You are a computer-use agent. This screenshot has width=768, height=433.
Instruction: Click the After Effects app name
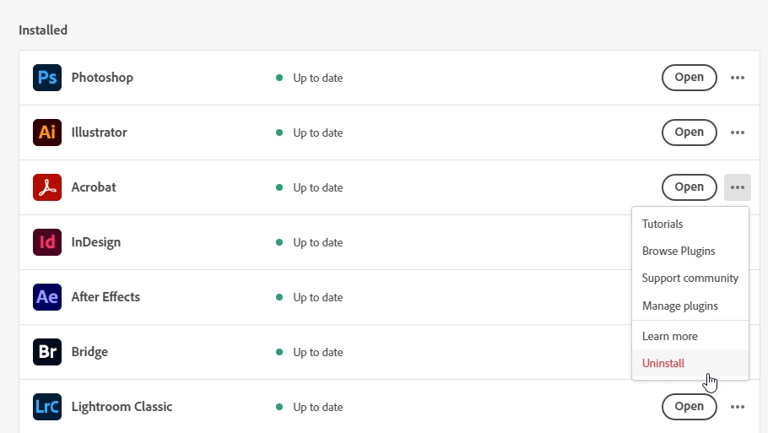[x=105, y=297]
